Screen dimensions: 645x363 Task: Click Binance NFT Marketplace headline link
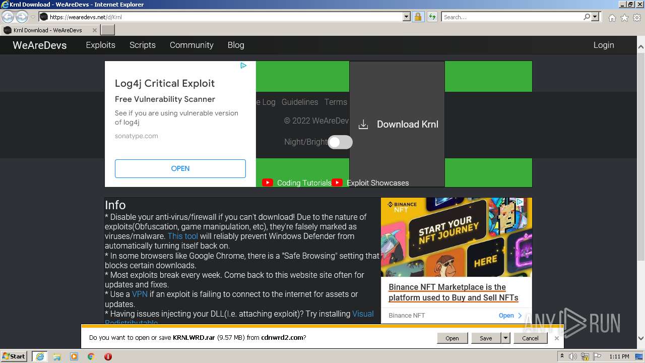pyautogui.click(x=454, y=292)
